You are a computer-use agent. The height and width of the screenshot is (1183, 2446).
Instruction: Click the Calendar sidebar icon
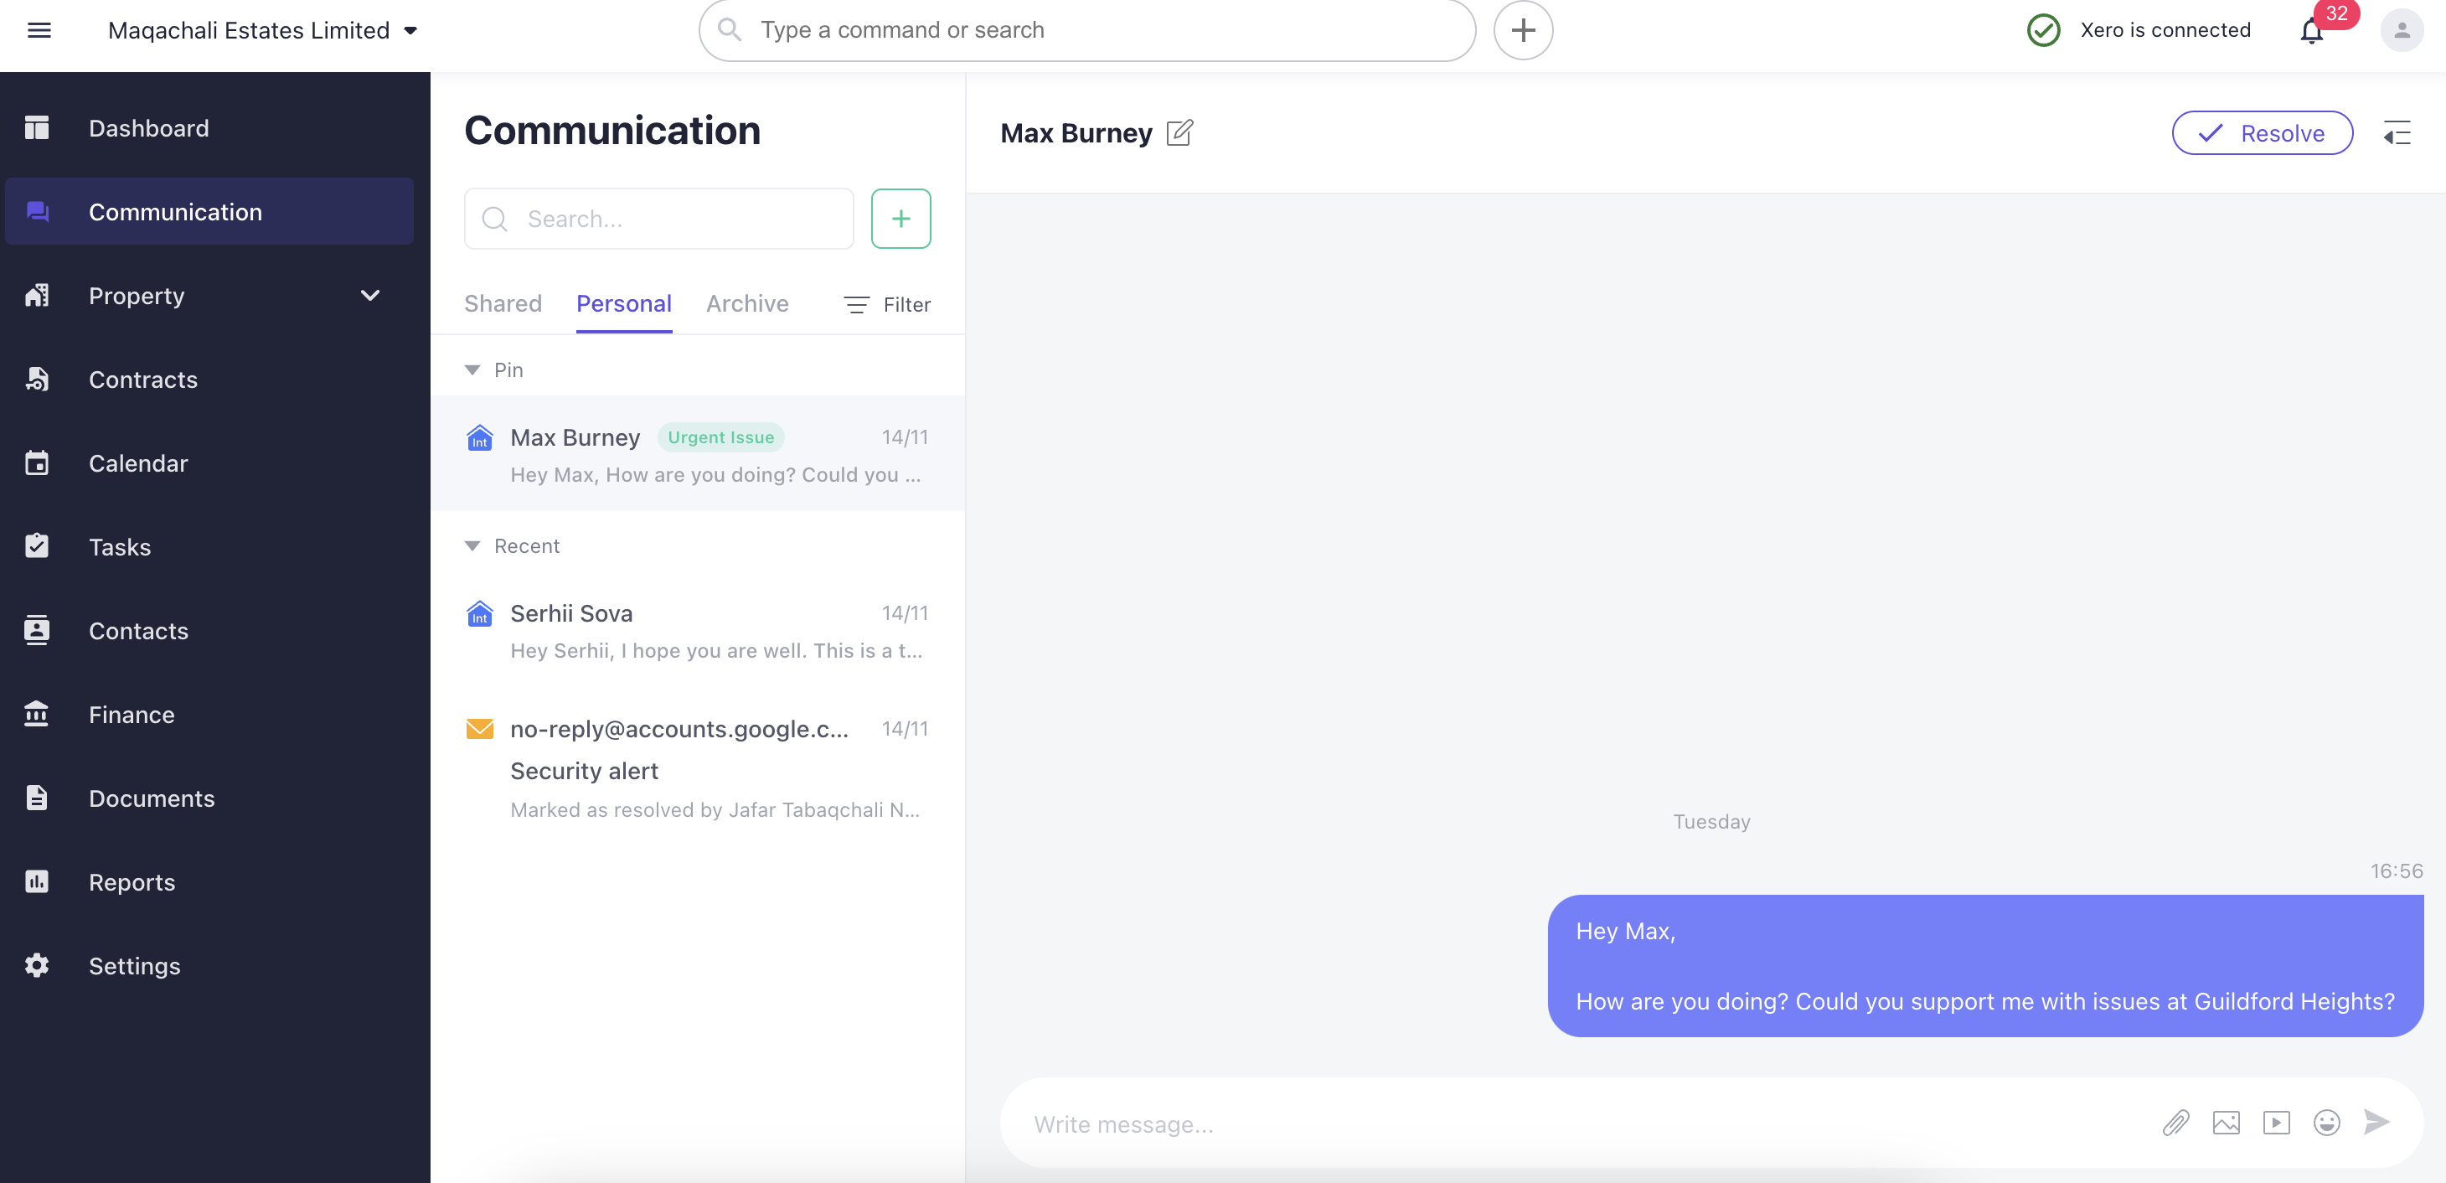(37, 462)
